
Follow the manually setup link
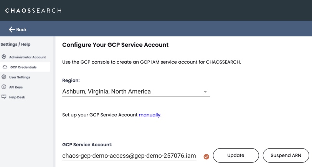coord(149,115)
